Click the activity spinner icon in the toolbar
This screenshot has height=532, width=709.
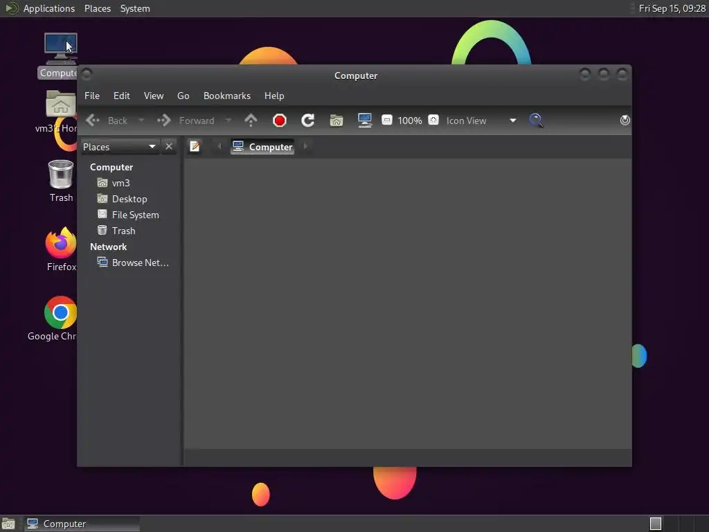(x=625, y=121)
